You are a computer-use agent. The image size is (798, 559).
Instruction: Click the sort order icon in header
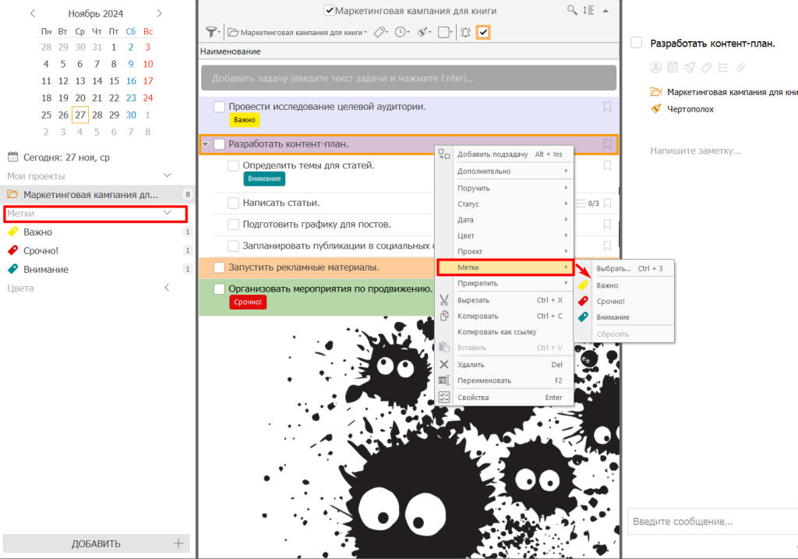588,10
